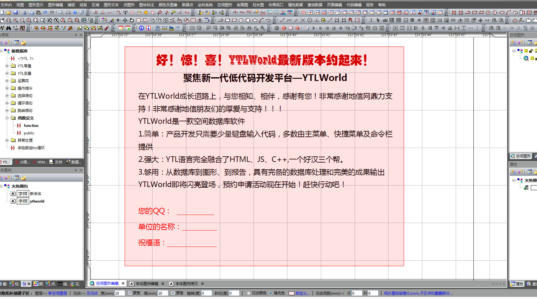Click the binoculars find icon in third toolbar row
The width and height of the screenshot is (537, 299).
pyautogui.click(x=8, y=28)
